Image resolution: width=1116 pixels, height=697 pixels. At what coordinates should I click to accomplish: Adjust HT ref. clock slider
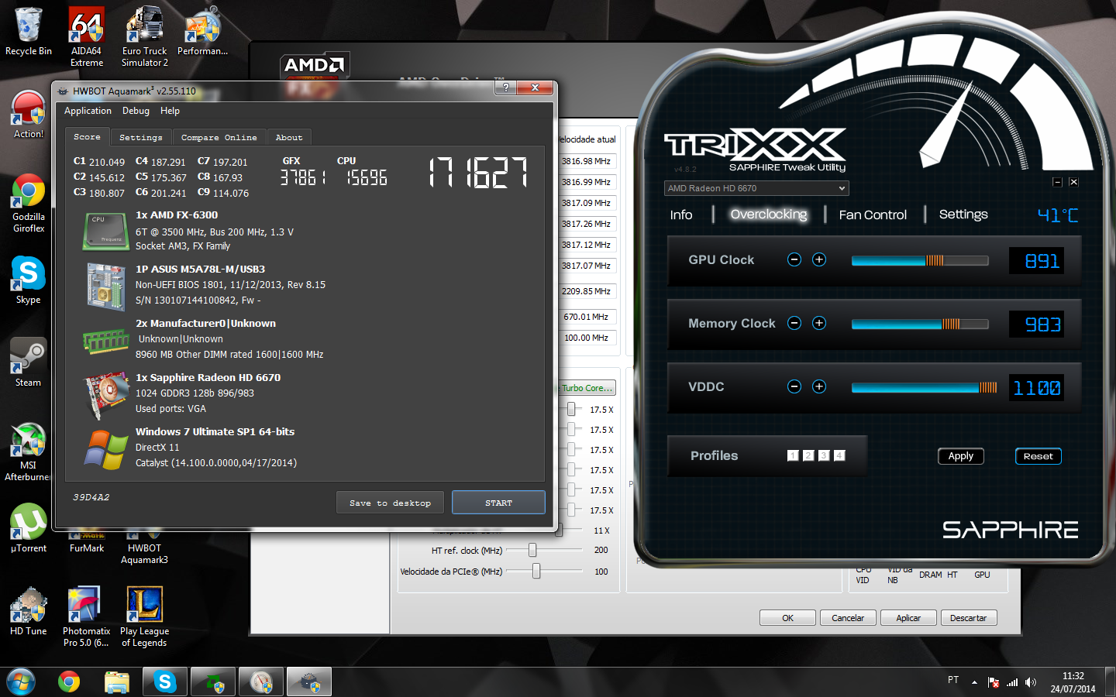click(532, 550)
